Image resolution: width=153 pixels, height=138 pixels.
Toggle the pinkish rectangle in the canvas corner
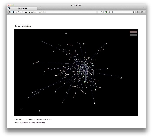(x=133, y=32)
